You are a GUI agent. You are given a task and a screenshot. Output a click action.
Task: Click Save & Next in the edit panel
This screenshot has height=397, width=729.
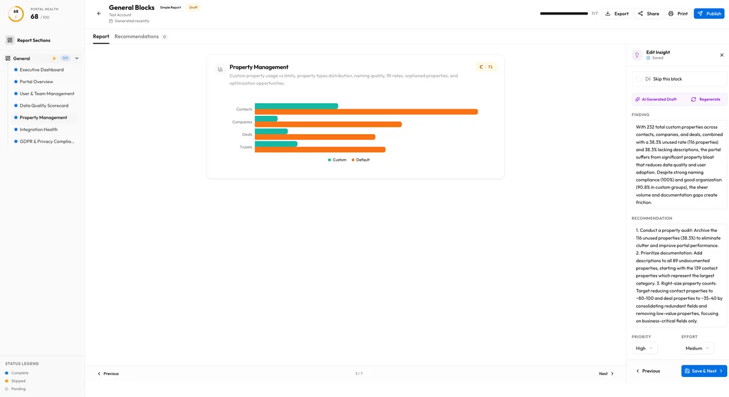click(703, 371)
